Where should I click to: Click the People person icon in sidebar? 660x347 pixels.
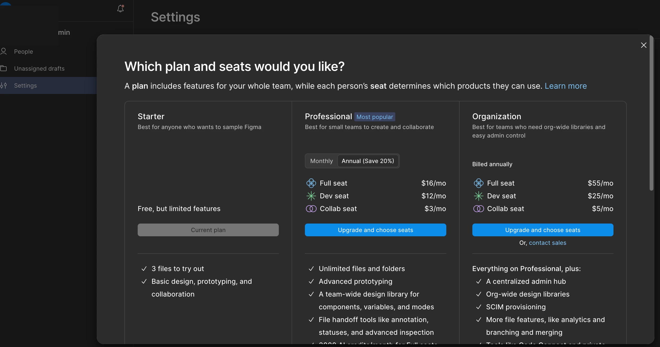pos(4,51)
